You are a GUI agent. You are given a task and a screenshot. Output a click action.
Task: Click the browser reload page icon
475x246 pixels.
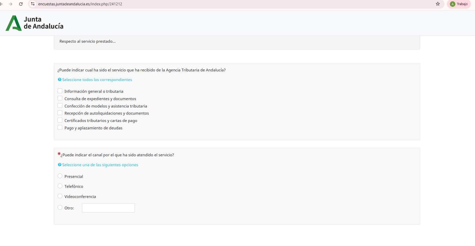coord(21,4)
